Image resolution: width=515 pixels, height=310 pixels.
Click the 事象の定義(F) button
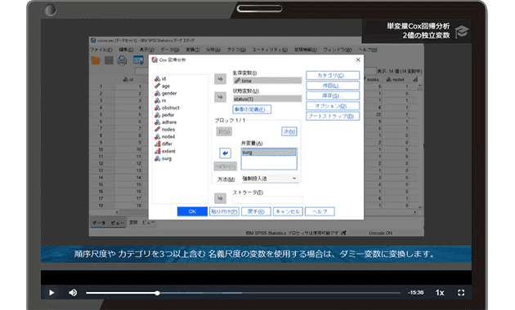click(x=252, y=109)
